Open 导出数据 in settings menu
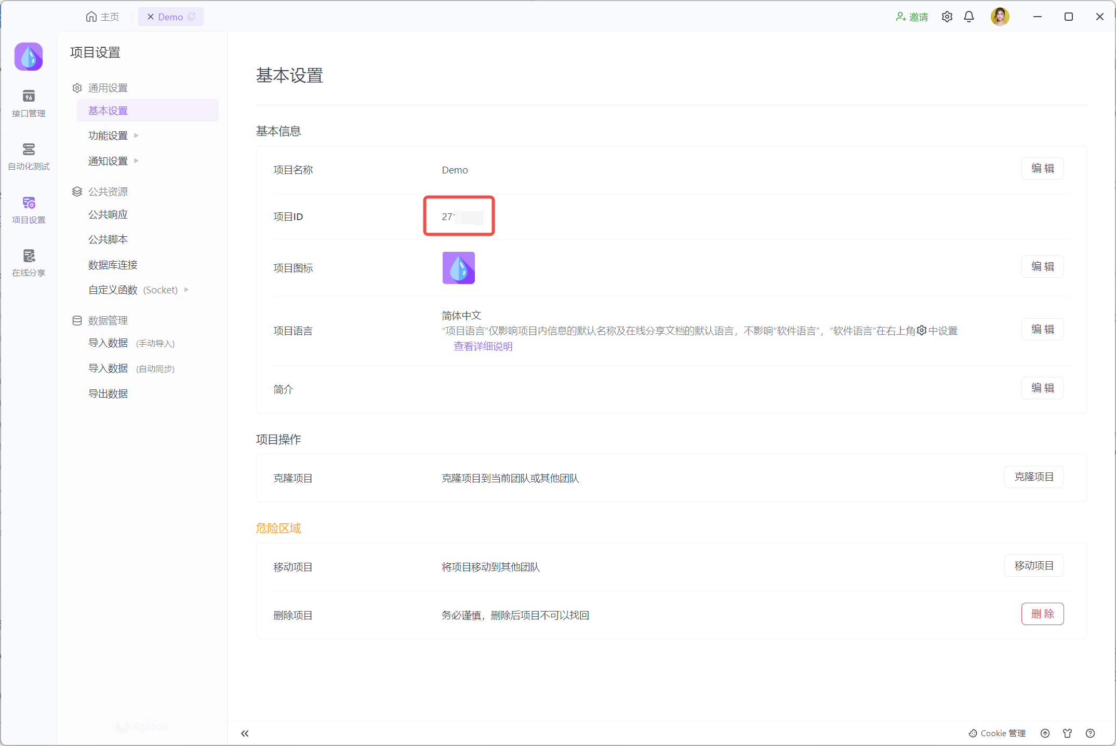Viewport: 1116px width, 746px height. pos(108,394)
